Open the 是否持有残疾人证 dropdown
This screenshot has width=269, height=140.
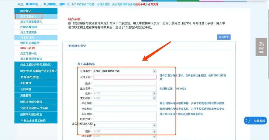pyautogui.click(x=125, y=126)
